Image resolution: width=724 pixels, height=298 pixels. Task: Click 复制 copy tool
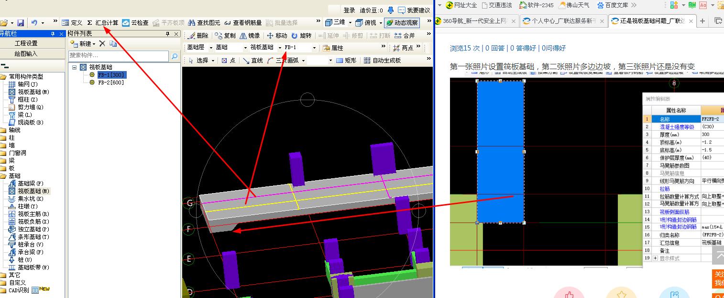click(x=225, y=36)
